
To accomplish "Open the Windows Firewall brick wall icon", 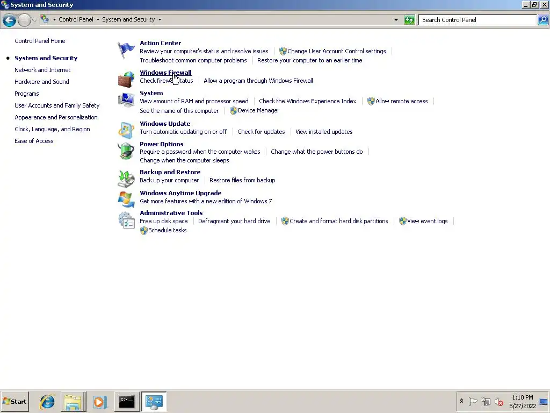I will (x=126, y=79).
